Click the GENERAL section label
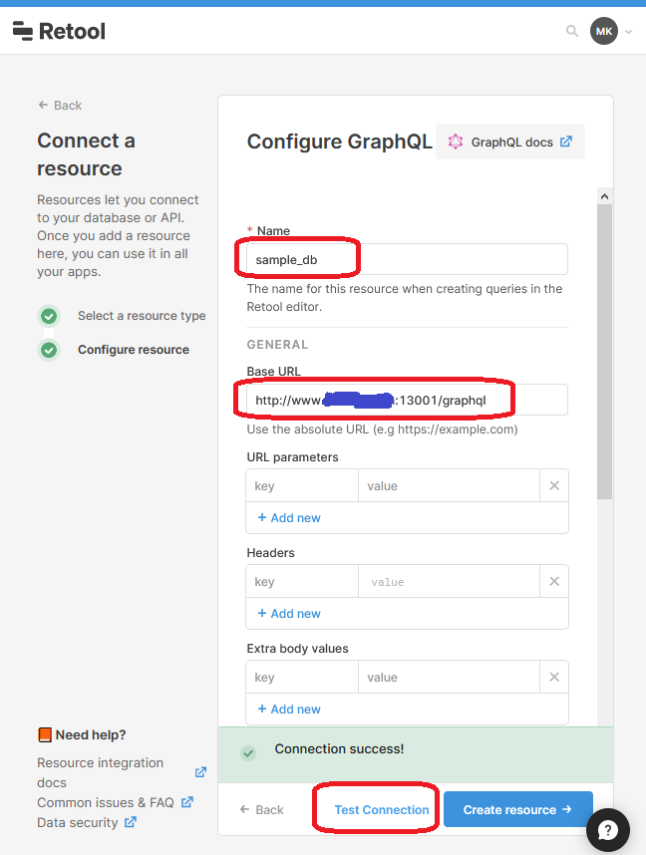Viewport: 646px width, 855px height. point(277,345)
